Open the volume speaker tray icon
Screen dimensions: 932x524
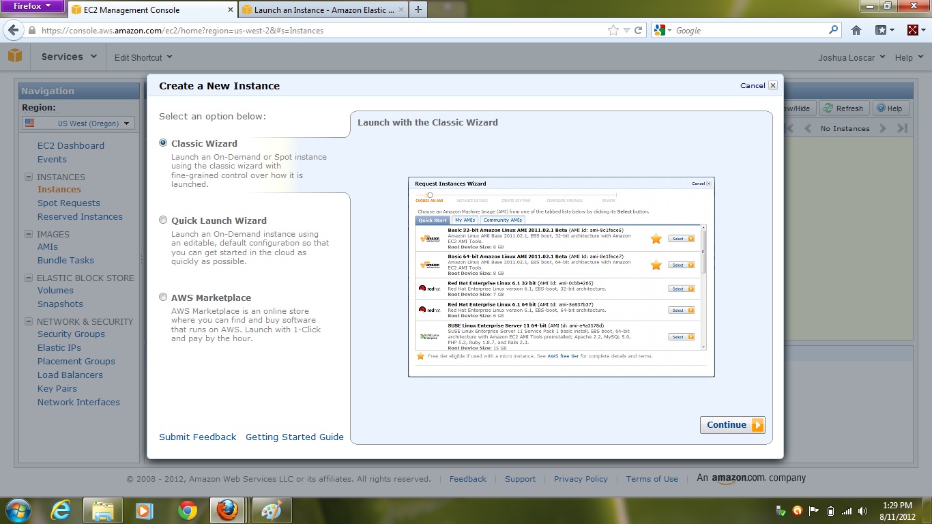[863, 510]
